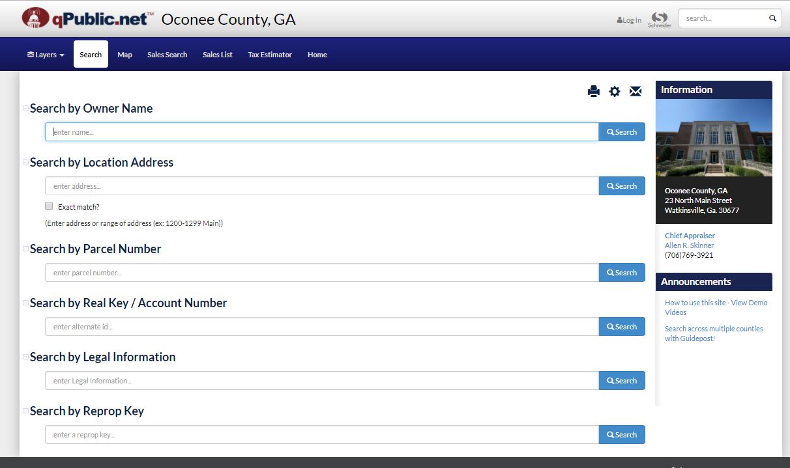The height and width of the screenshot is (468, 790).
Task: Select the Search tab
Action: tap(91, 55)
